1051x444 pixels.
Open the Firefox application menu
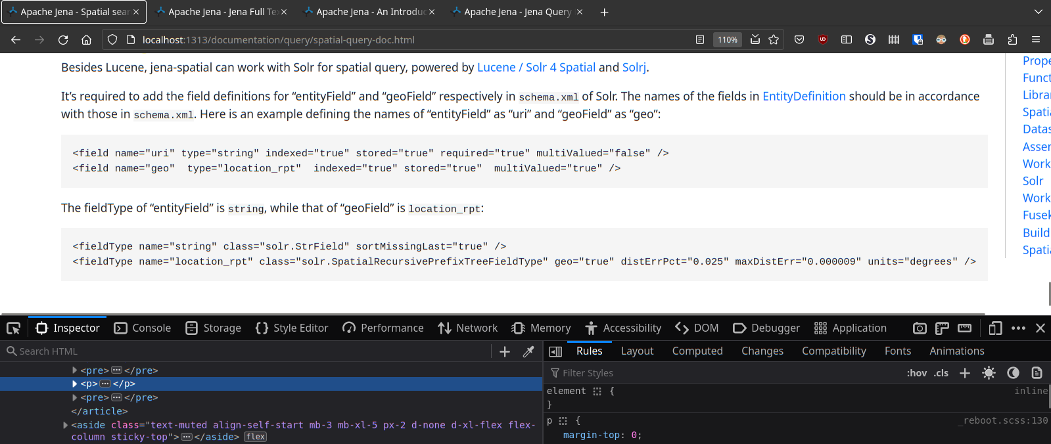(1036, 39)
